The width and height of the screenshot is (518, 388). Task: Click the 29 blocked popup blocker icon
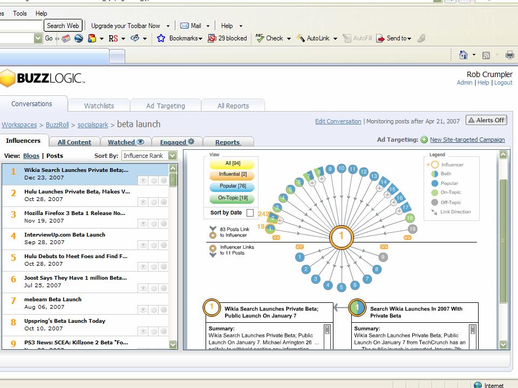click(212, 38)
